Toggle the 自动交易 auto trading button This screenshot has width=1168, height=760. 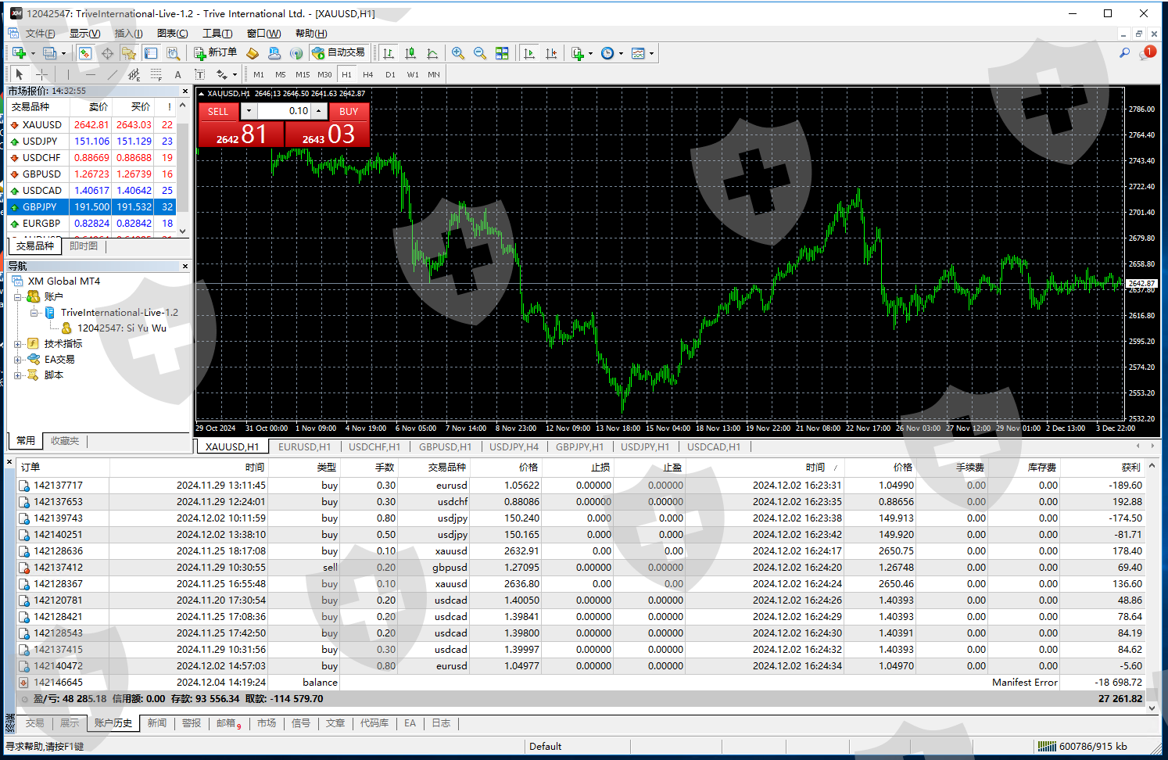339,53
